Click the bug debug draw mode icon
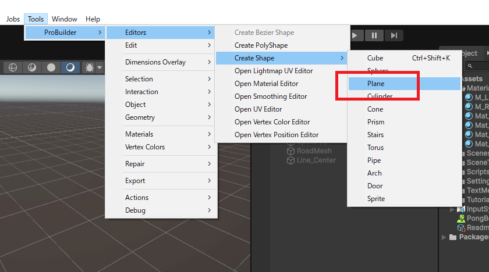This screenshot has width=489, height=272. 90,67
